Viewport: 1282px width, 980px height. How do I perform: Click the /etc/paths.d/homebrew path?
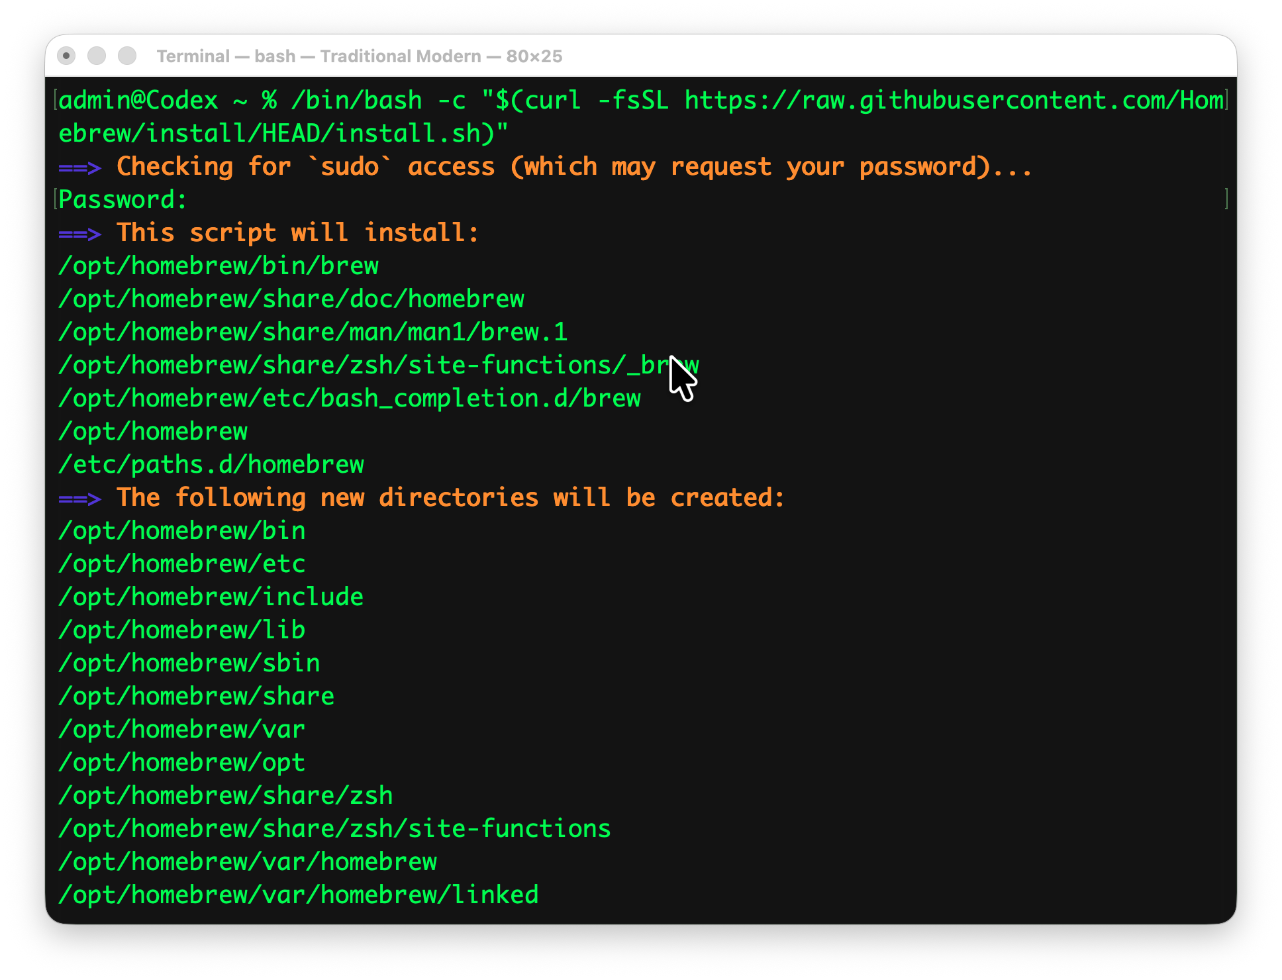(211, 465)
